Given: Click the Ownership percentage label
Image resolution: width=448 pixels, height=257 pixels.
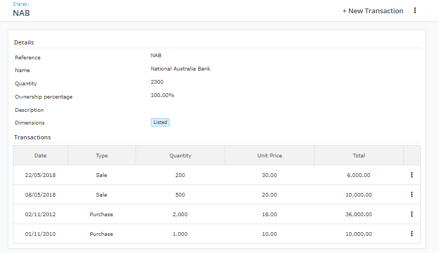Looking at the screenshot, I should click(x=44, y=97).
